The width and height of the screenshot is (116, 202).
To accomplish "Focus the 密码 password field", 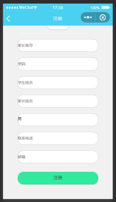I will click(x=58, y=64).
